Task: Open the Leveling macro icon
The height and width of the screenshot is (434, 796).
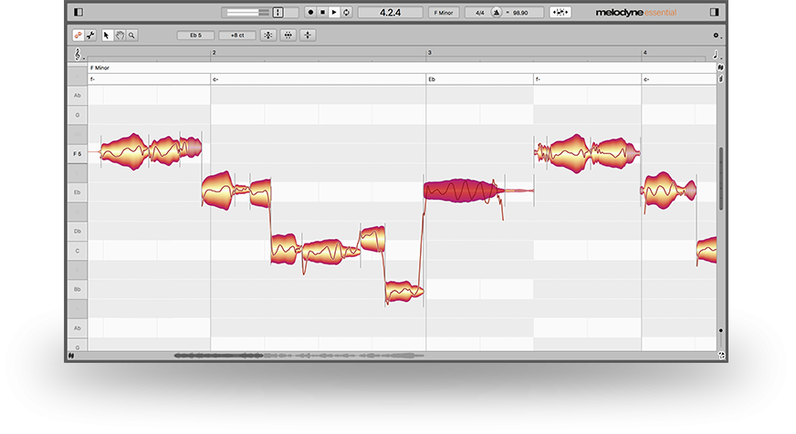Action: 309,35
